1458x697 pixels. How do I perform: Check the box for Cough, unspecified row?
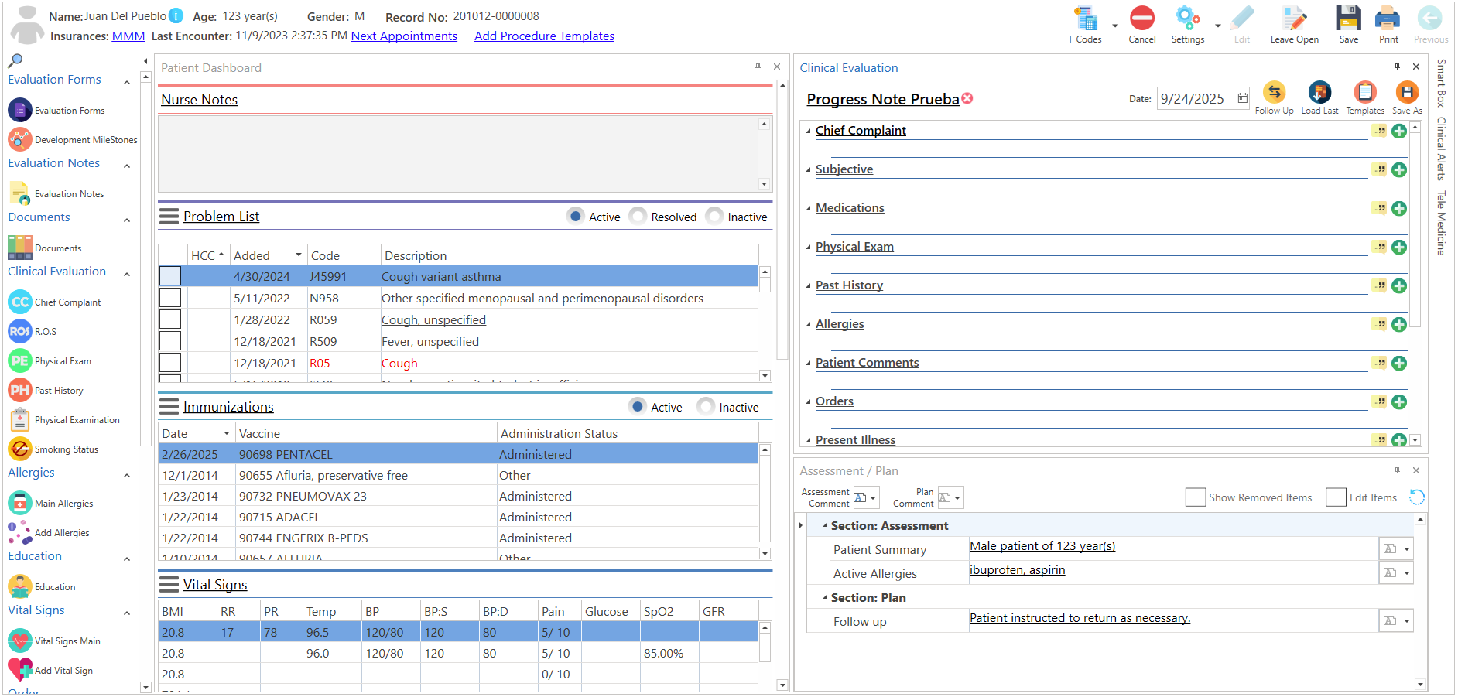(x=170, y=319)
